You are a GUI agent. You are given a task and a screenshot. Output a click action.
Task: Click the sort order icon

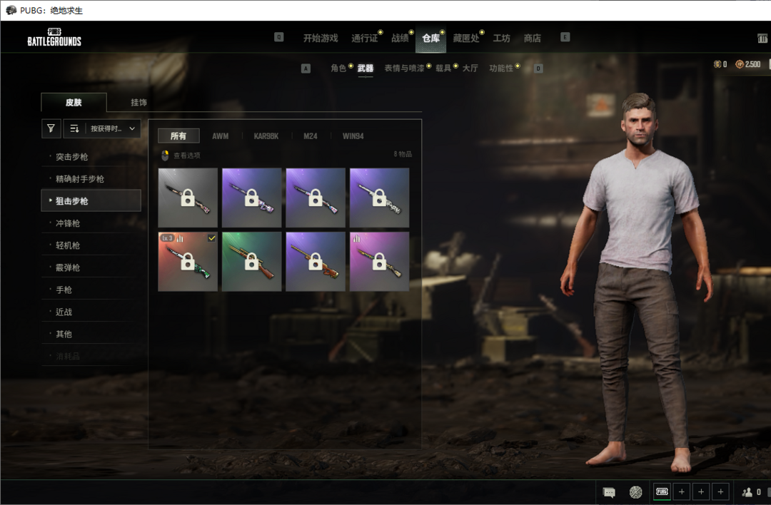pos(74,128)
